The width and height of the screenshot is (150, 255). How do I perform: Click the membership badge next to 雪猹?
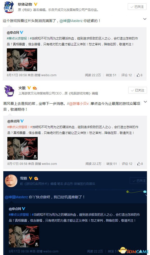pyautogui.click(x=36, y=179)
